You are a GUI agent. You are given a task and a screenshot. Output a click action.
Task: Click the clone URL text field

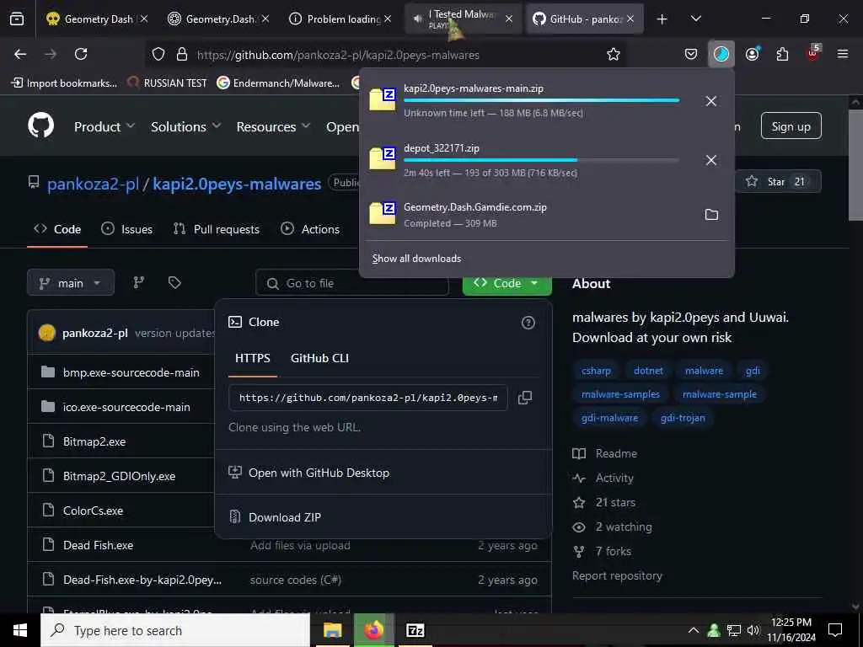(368, 398)
